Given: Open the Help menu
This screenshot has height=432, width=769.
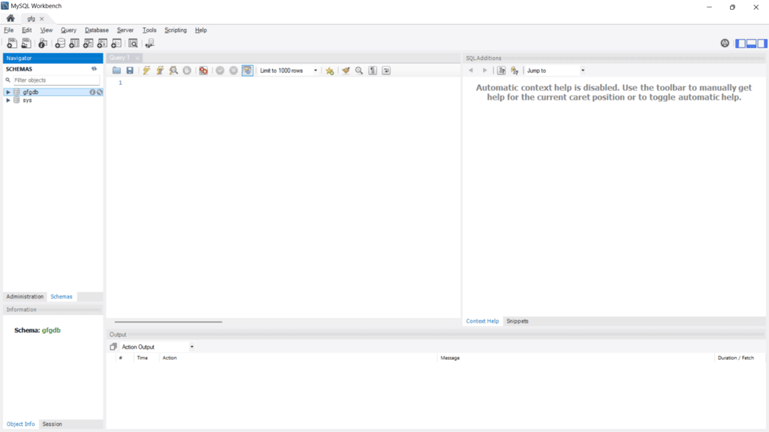Looking at the screenshot, I should (201, 30).
